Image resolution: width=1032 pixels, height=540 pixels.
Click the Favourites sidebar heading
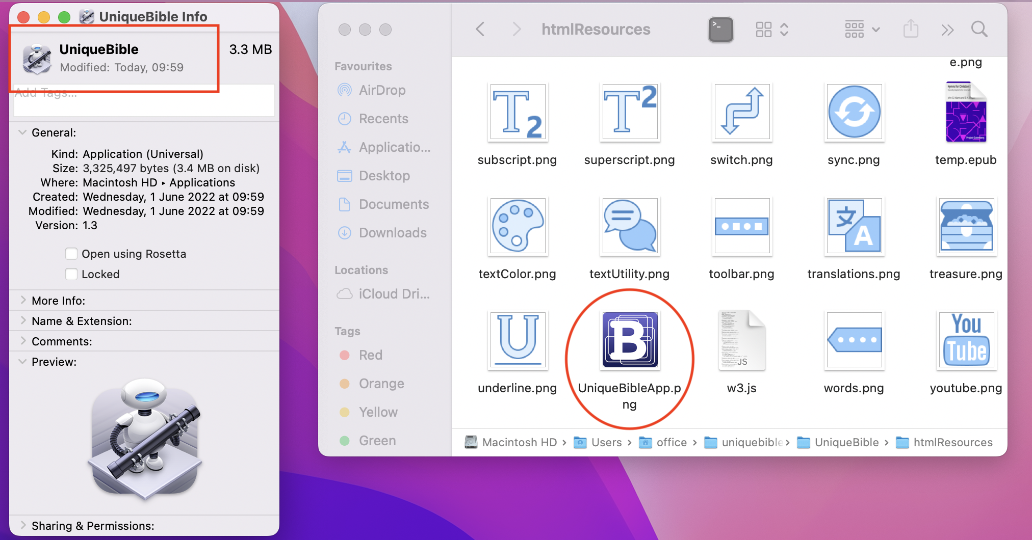coord(363,66)
